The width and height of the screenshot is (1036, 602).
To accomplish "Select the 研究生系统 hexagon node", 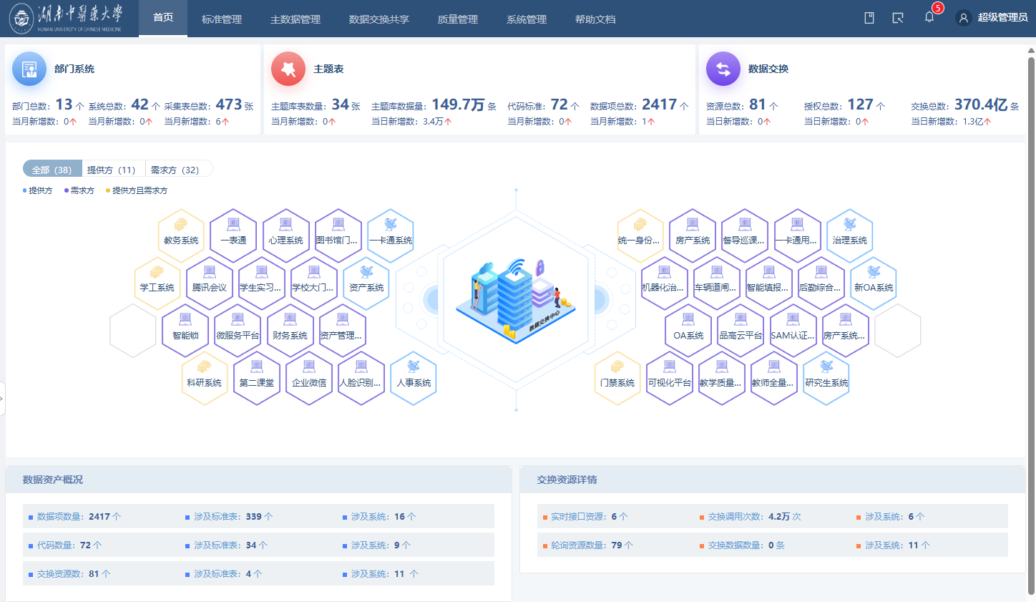I will point(826,377).
